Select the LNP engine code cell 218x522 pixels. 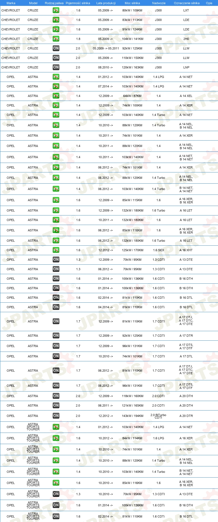coord(186,67)
